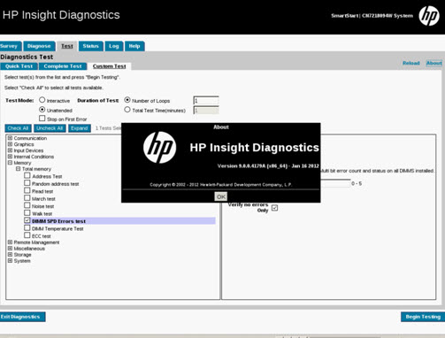Viewport: 445px width, 338px height.
Task: Open the Help tab
Action: tap(134, 46)
